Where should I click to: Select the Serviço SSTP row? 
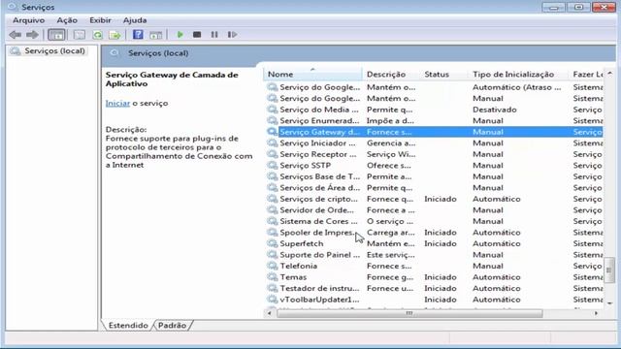(x=435, y=166)
